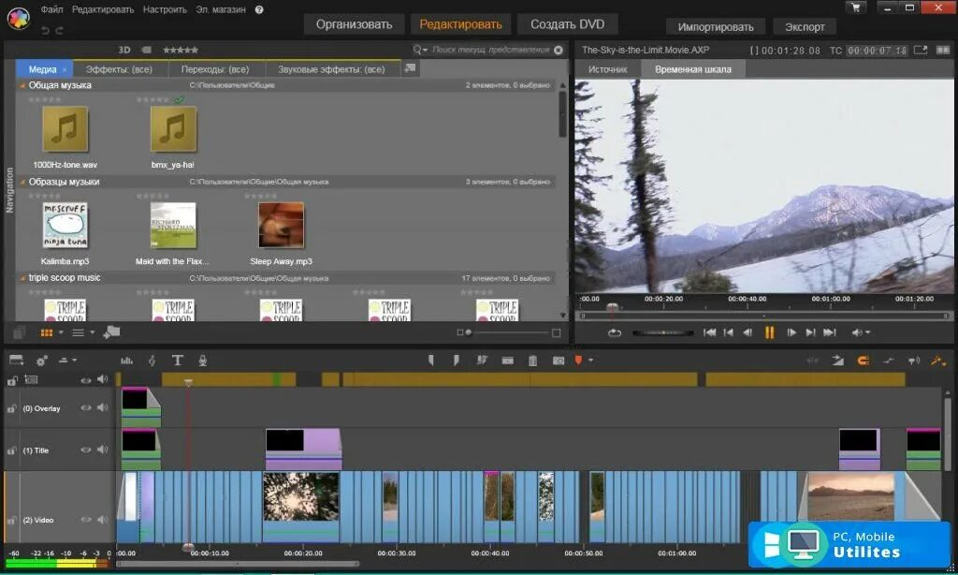Toggle visibility eye of Video track
958x575 pixels.
pos(85,520)
